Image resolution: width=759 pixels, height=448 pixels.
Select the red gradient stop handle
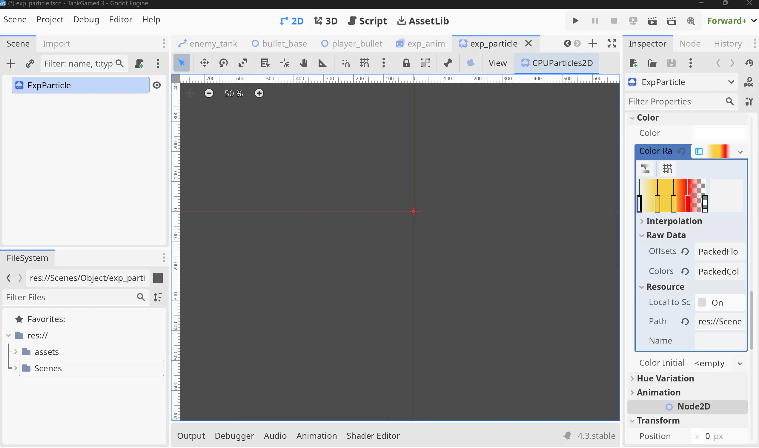pos(687,204)
